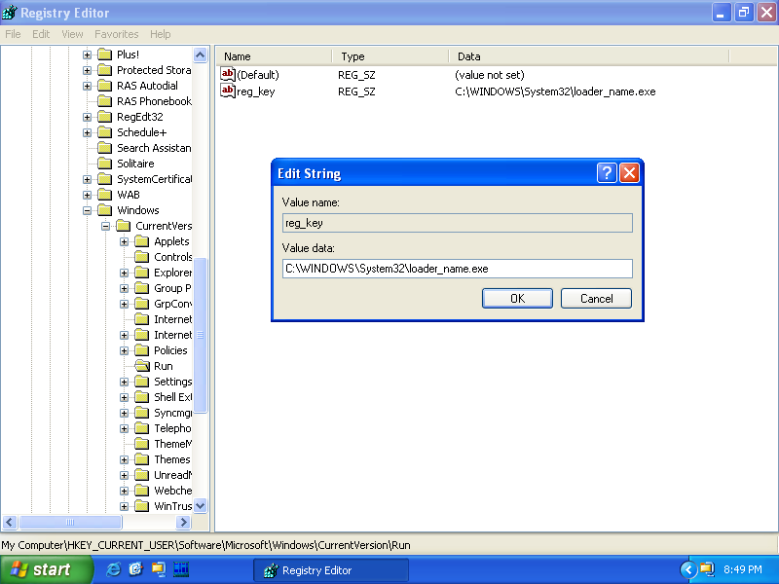Click the Solitaire folder icon
Screen dimensions: 779x584
click(105, 164)
